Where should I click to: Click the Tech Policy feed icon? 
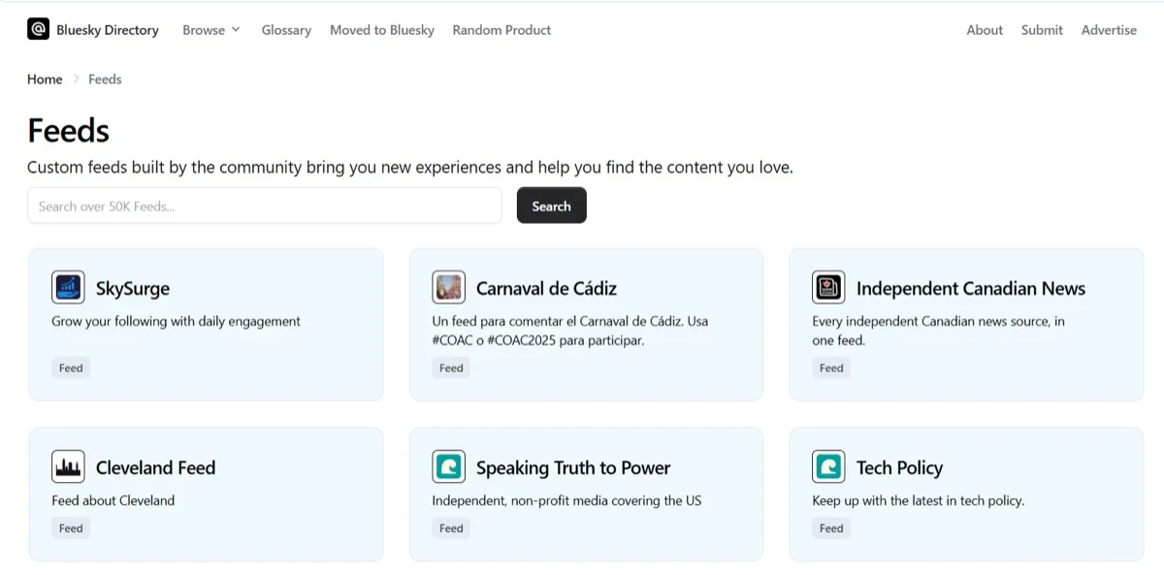pos(828,467)
